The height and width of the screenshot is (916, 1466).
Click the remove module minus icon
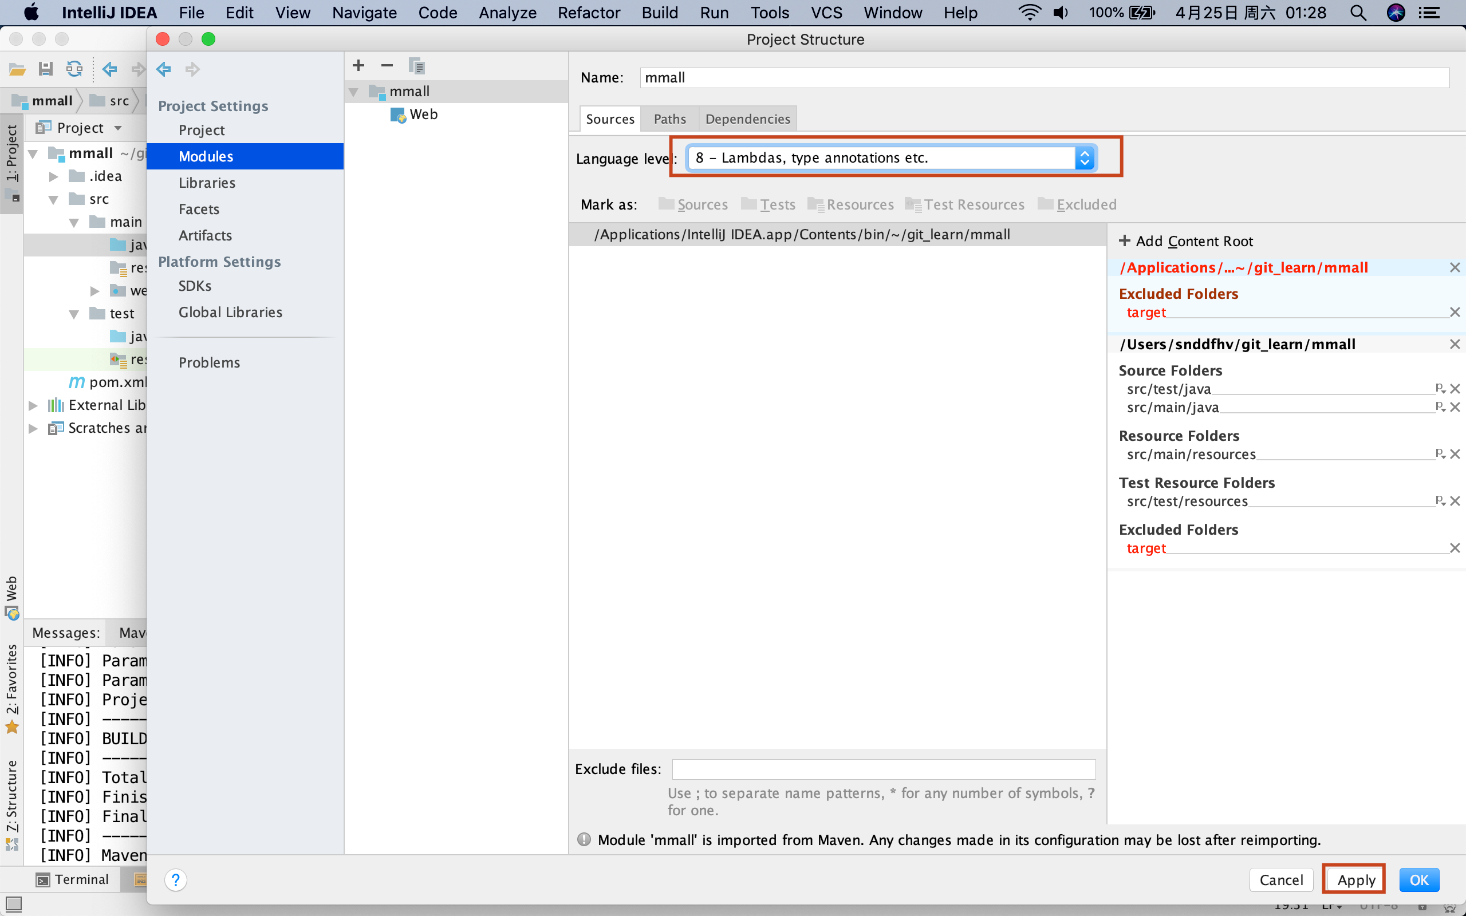pyautogui.click(x=387, y=65)
